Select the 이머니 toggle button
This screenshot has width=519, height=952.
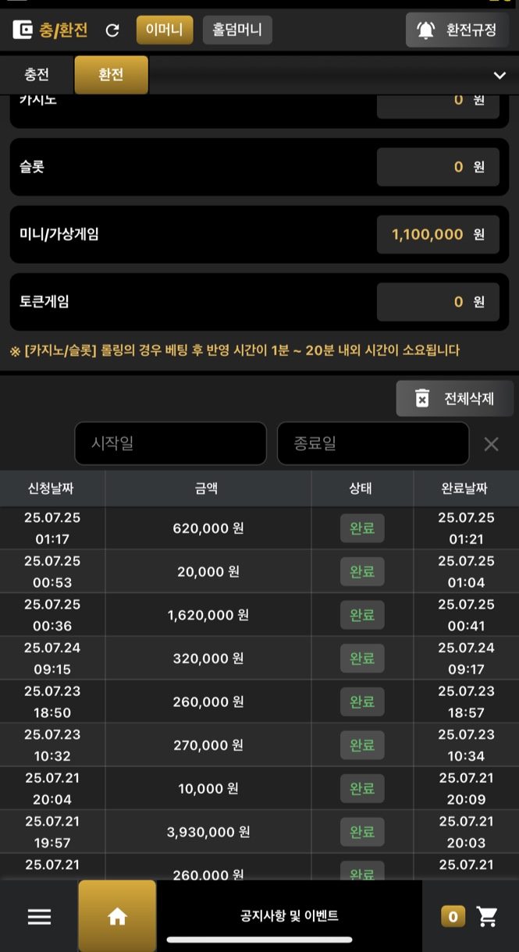pyautogui.click(x=165, y=30)
